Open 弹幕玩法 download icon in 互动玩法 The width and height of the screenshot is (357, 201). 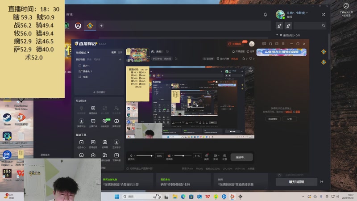click(x=81, y=121)
